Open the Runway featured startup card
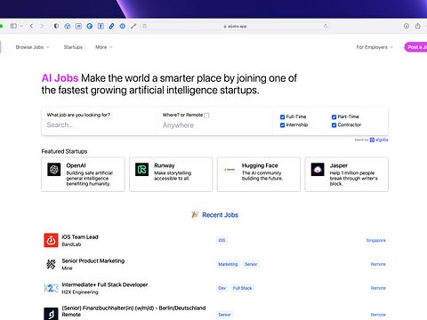This screenshot has width=427, height=320. [171, 174]
